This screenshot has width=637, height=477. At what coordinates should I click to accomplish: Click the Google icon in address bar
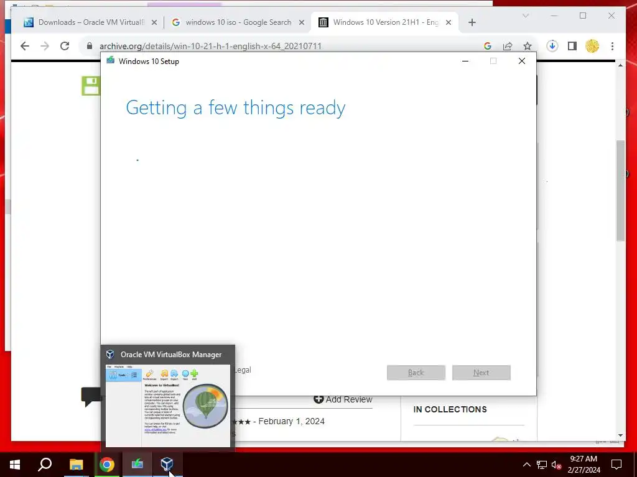(x=488, y=46)
